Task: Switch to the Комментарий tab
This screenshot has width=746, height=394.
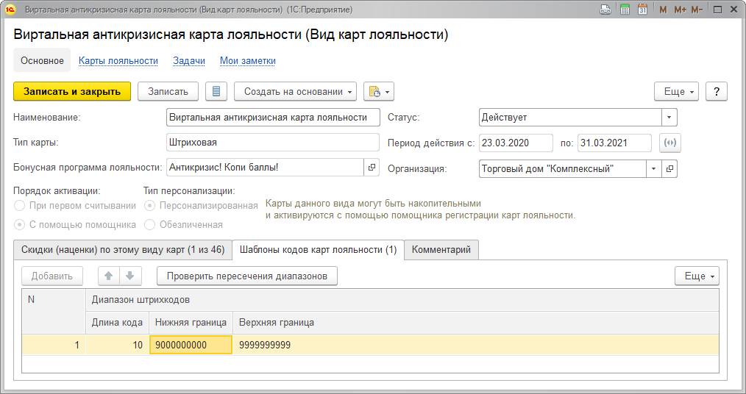Action: tap(441, 250)
